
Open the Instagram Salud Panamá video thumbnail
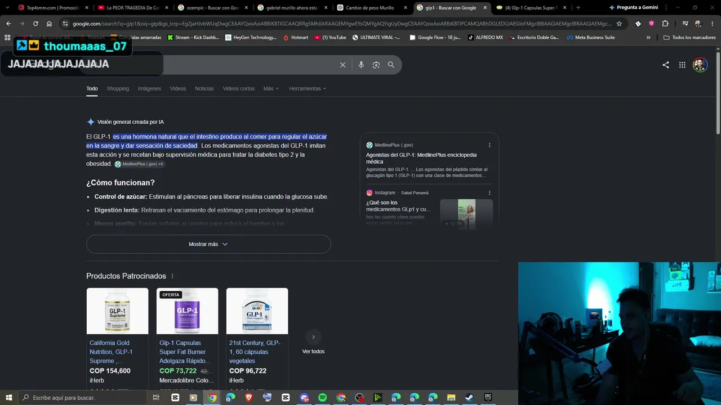(466, 213)
